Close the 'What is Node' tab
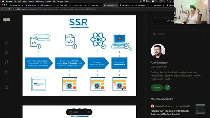Image resolution: width=210 pixels, height=118 pixels. click(x=38, y=5)
